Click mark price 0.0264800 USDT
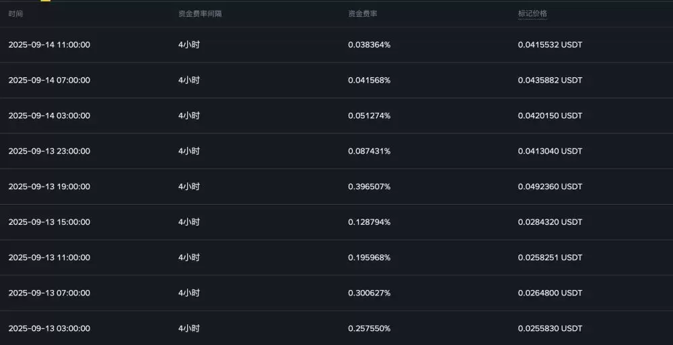Viewport: 673px width, 345px height. pos(550,293)
